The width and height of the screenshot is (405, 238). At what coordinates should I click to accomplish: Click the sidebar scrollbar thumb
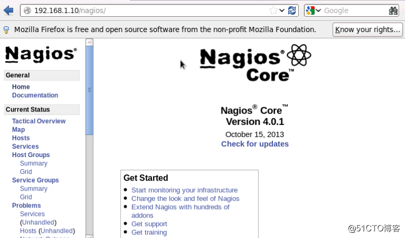tap(89, 90)
